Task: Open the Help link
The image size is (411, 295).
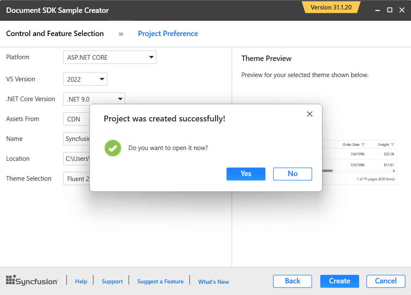Action: coord(81,281)
